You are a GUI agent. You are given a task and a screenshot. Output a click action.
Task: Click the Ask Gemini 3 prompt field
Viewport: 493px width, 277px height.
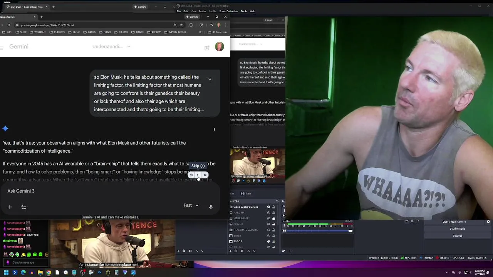110,191
